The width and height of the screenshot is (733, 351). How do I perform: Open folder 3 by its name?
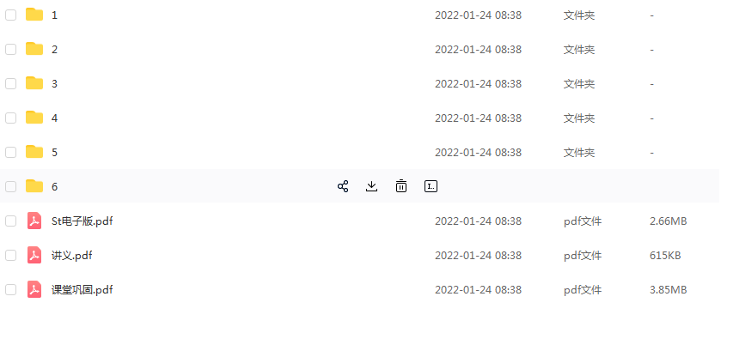click(55, 83)
